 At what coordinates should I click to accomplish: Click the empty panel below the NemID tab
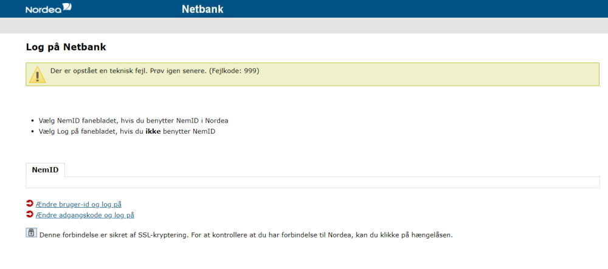coord(313,182)
